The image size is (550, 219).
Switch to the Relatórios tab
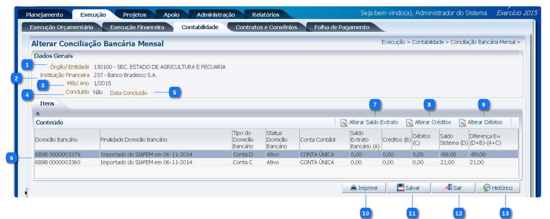click(x=265, y=15)
